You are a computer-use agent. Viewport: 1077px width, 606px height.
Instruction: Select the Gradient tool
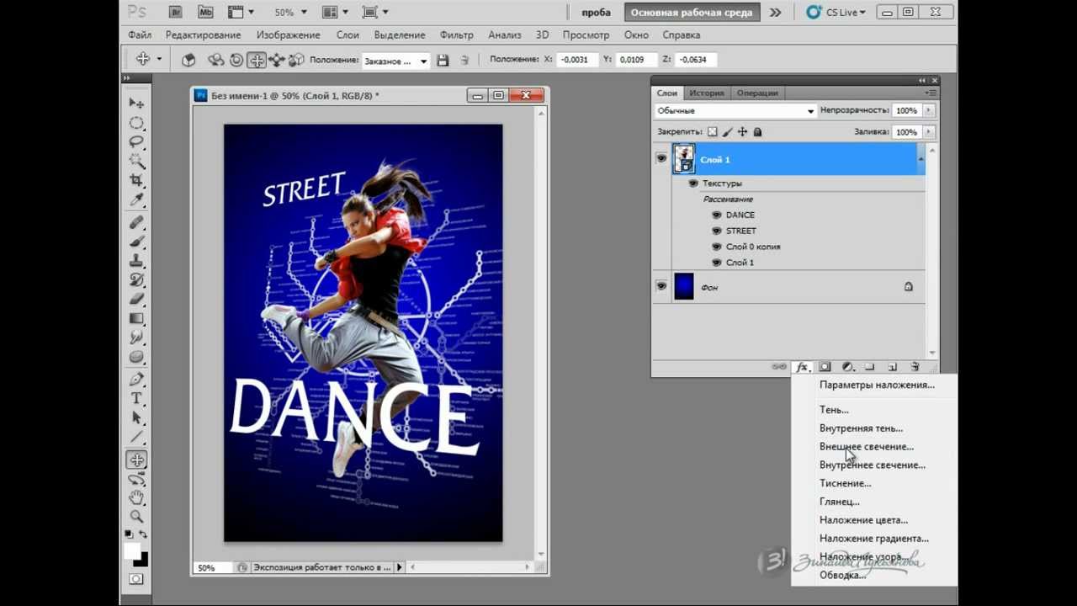click(x=136, y=319)
